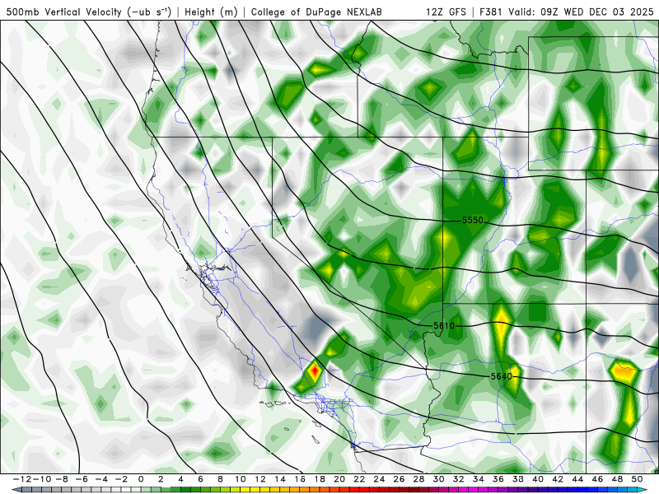Click the 38 colorbar tick label
The height and width of the screenshot is (494, 659).
(518, 479)
